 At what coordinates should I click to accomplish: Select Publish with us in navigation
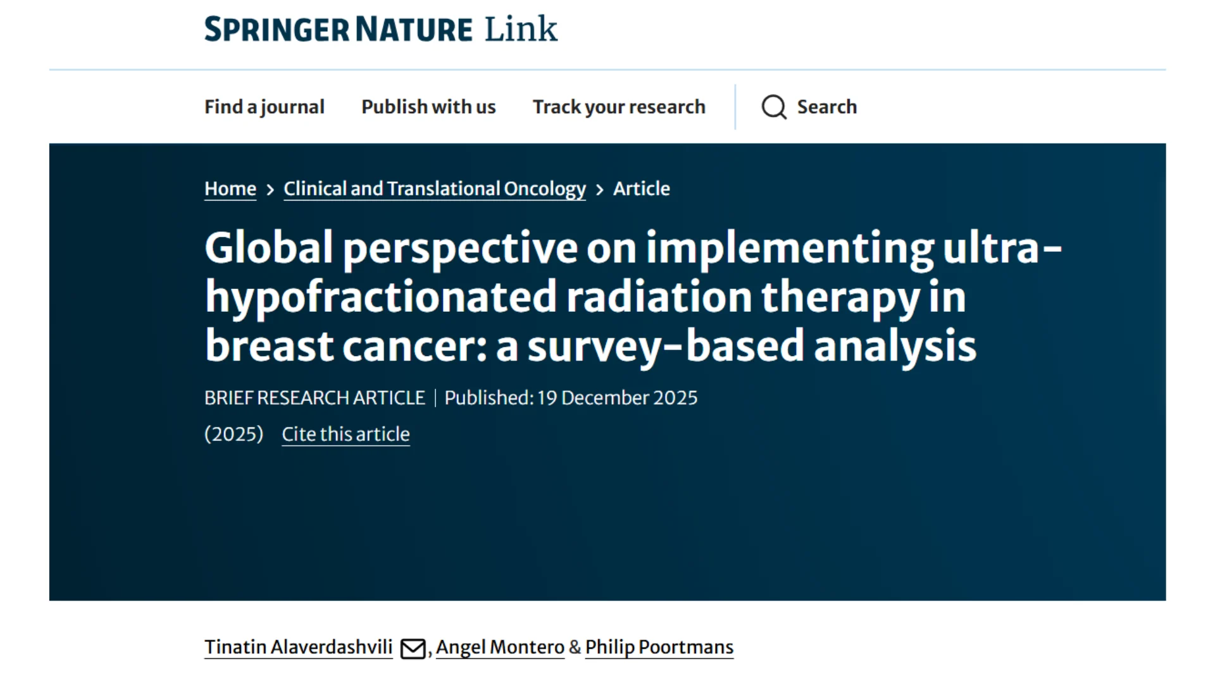(x=428, y=107)
